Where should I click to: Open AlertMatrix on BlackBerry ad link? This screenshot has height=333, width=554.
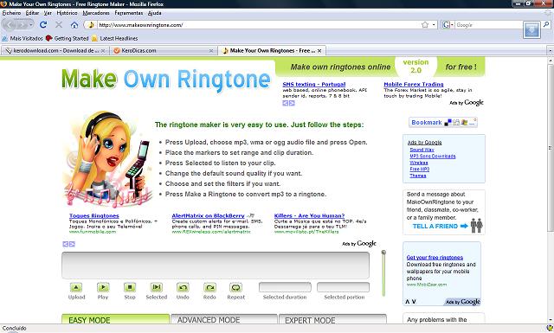(208, 215)
